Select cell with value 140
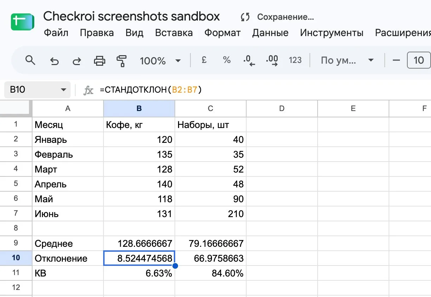This screenshot has height=297, width=431. (x=139, y=184)
